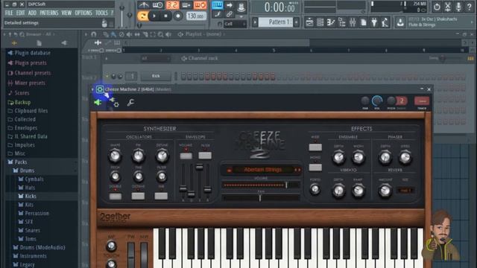Open the ADD menu
The image size is (477, 268).
click(32, 13)
